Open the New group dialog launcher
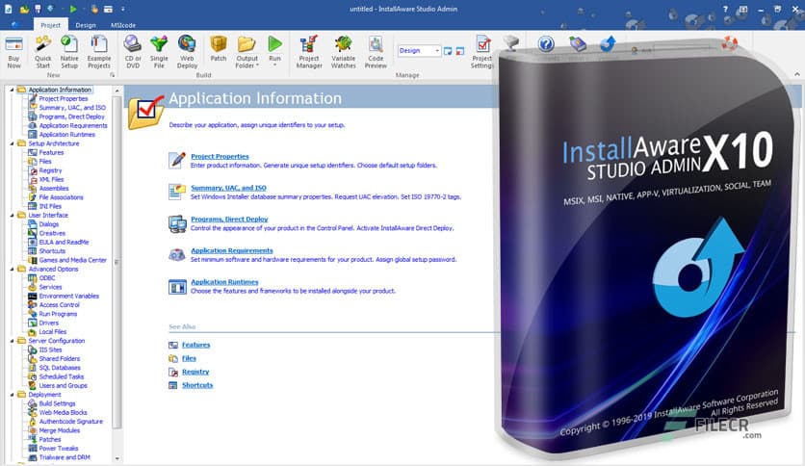805x466 pixels. [x=113, y=75]
